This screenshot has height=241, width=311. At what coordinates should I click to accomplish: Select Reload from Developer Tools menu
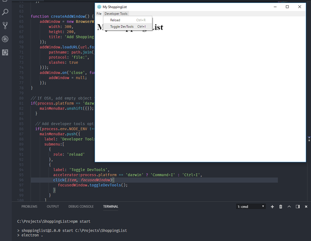point(128,20)
